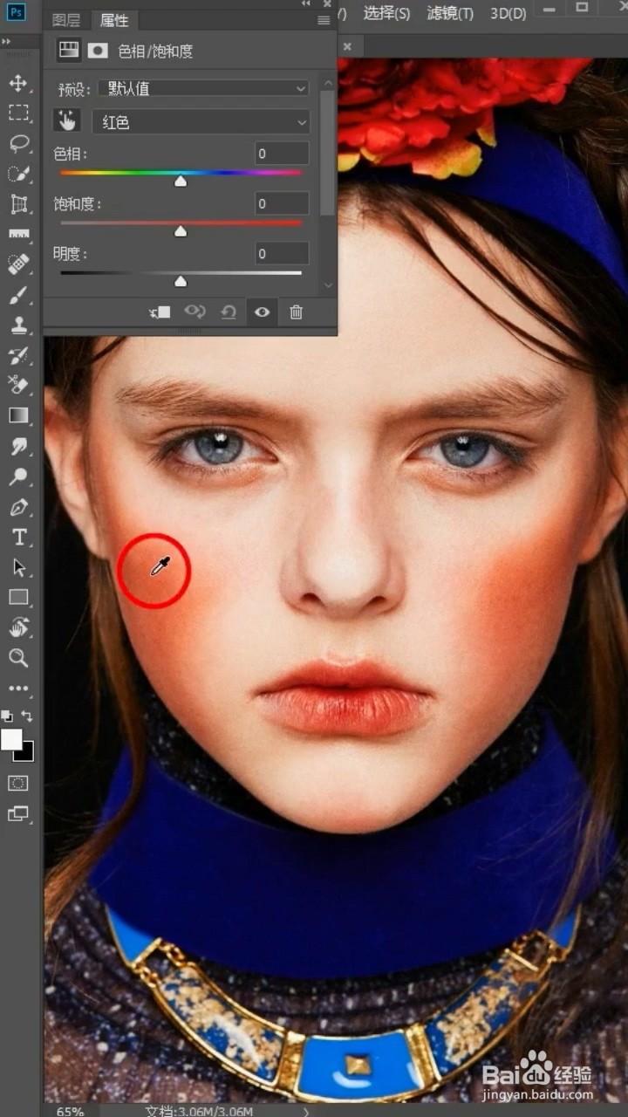The image size is (628, 1117).
Task: Select the Gradient tool
Action: pyautogui.click(x=18, y=415)
